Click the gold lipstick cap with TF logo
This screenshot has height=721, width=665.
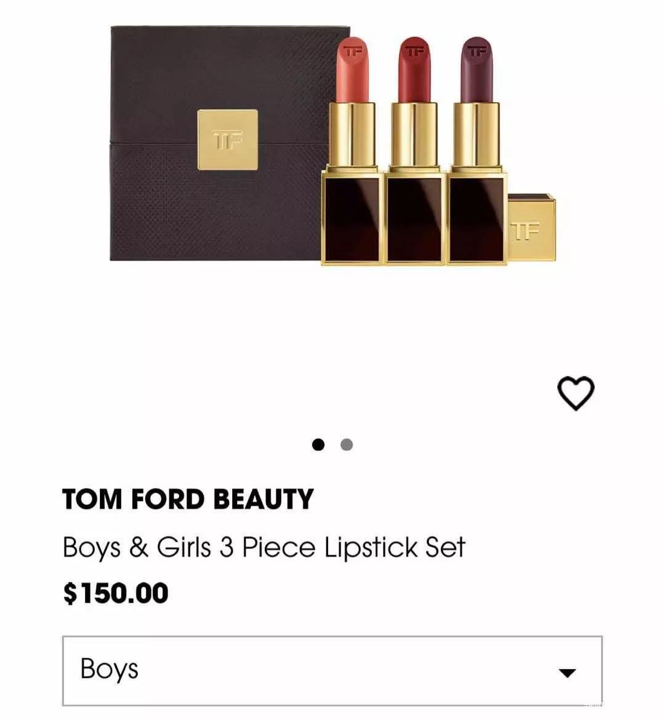[532, 229]
